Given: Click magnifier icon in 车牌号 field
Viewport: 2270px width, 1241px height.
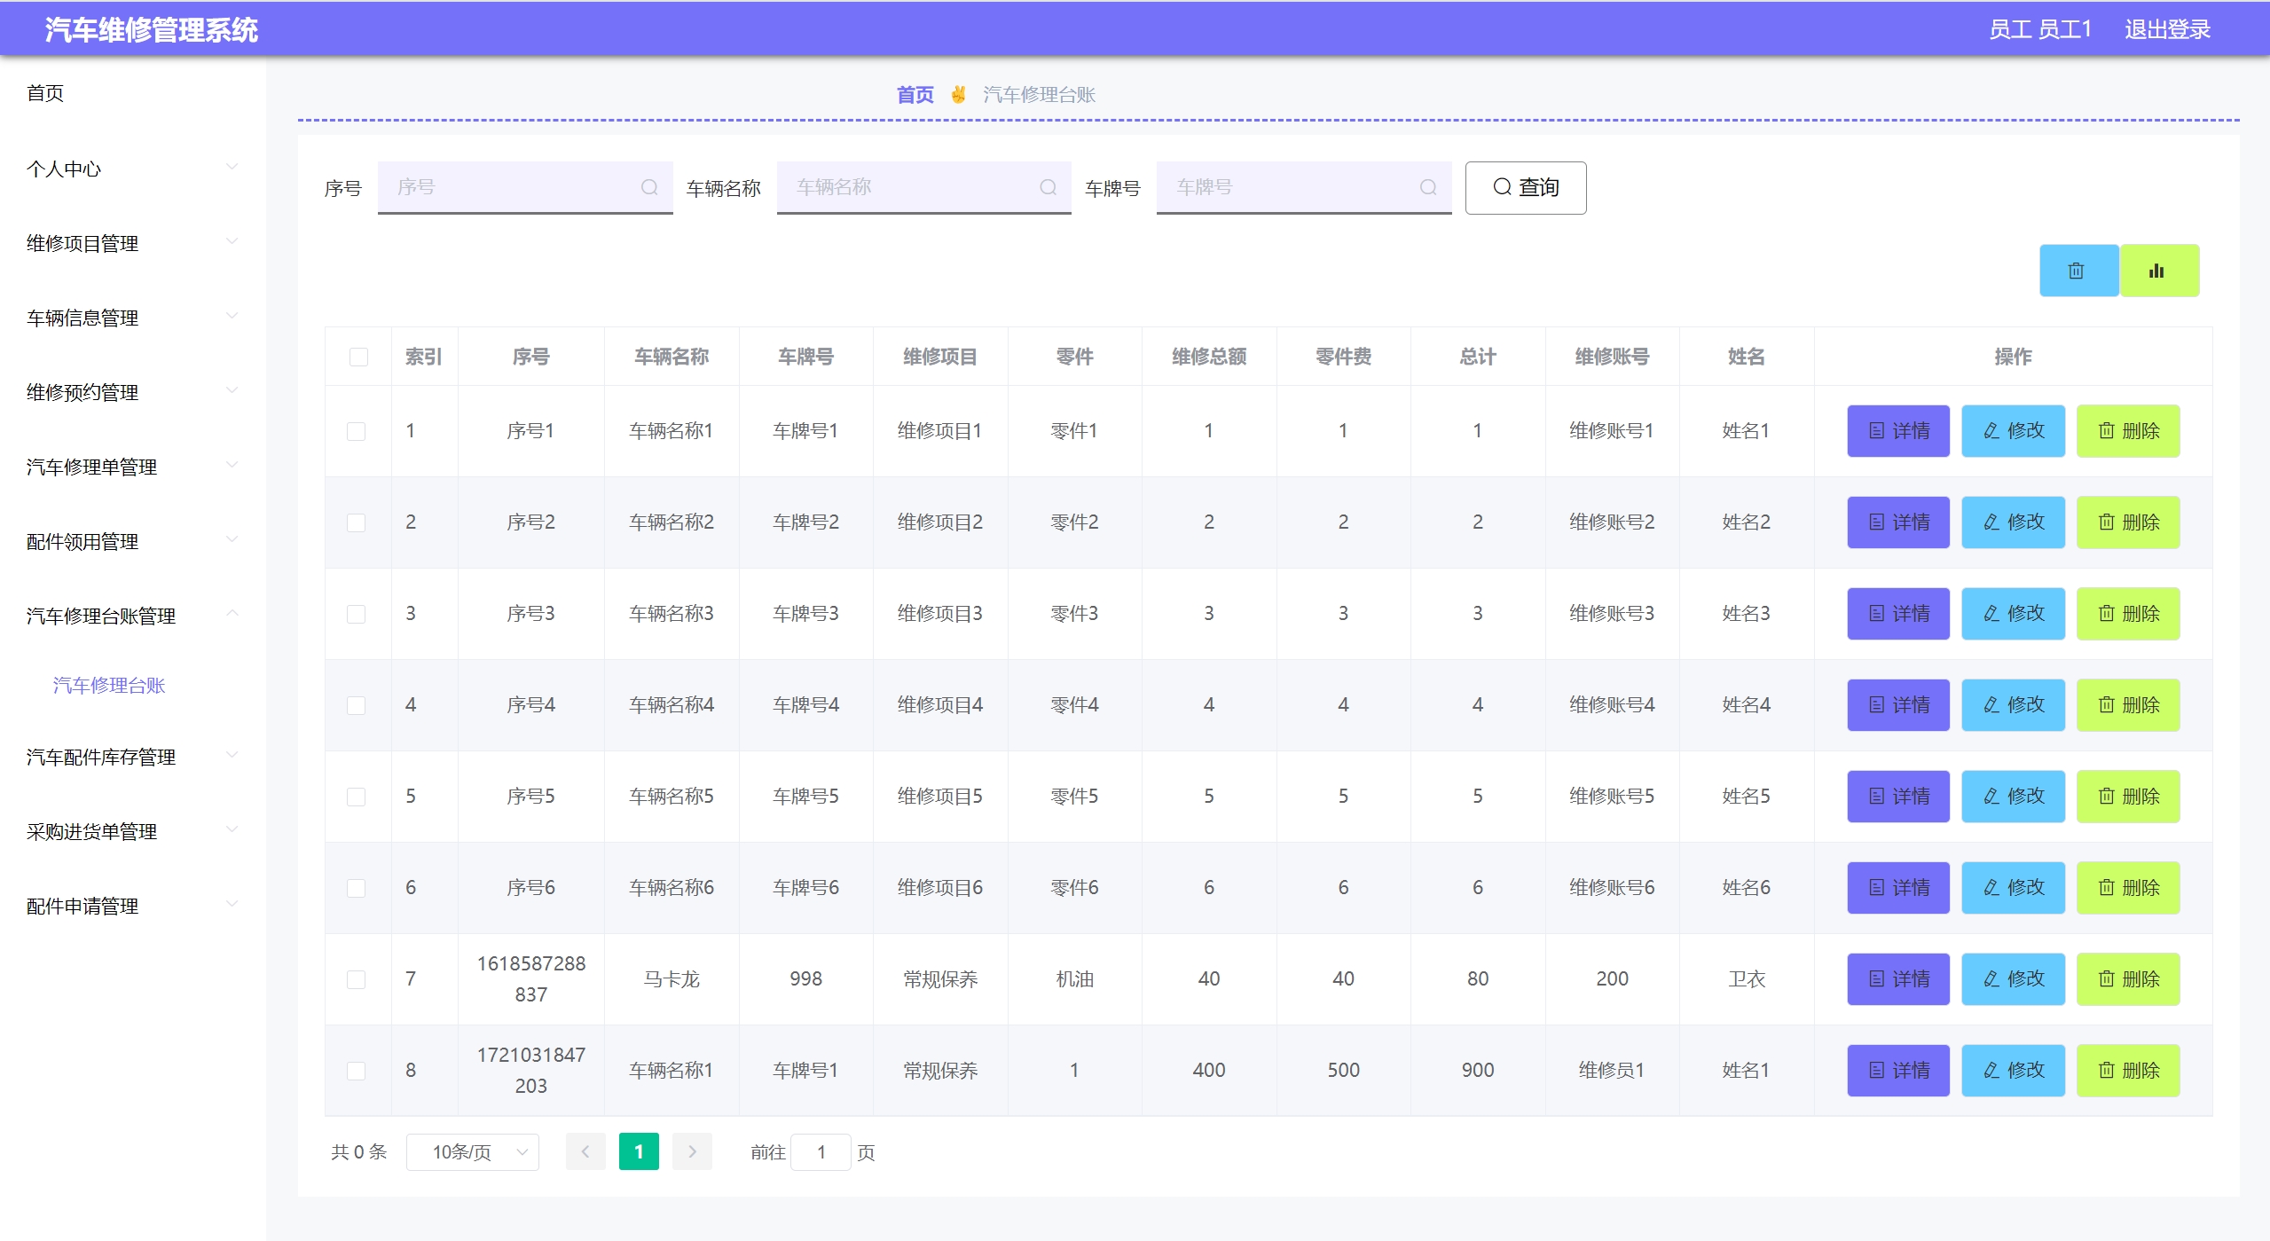Looking at the screenshot, I should [x=1427, y=187].
